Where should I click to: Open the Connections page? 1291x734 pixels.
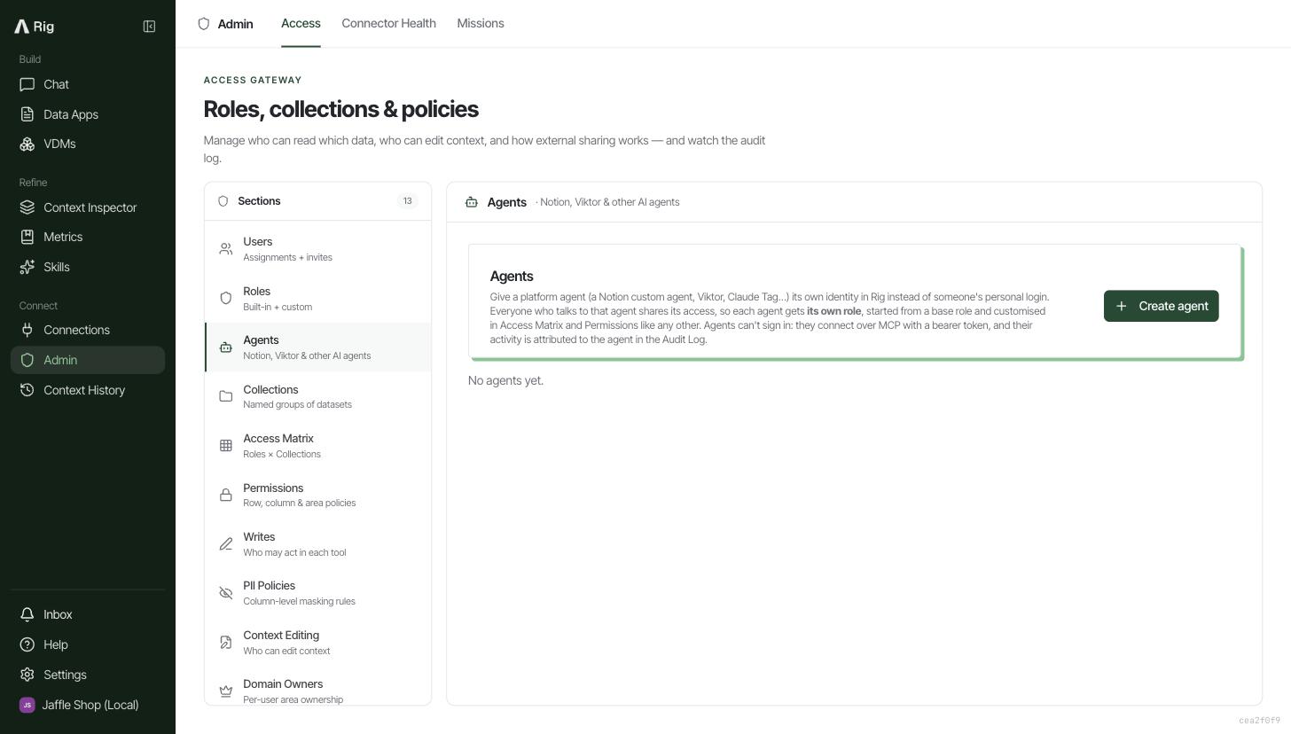coord(88,330)
